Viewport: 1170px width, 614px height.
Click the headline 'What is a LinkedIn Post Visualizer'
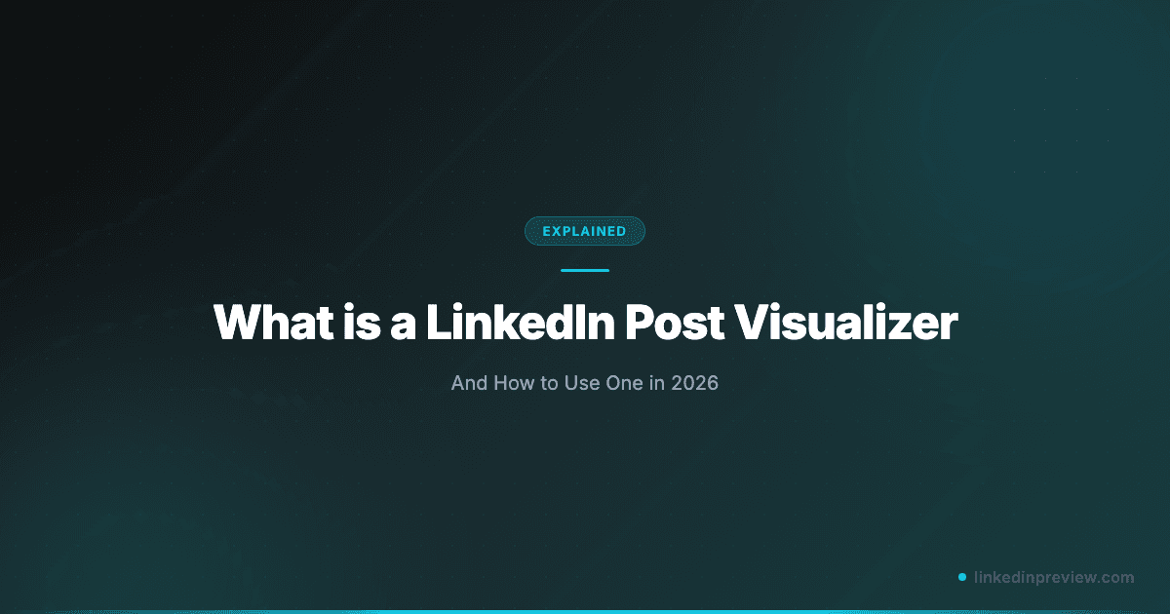click(x=585, y=323)
